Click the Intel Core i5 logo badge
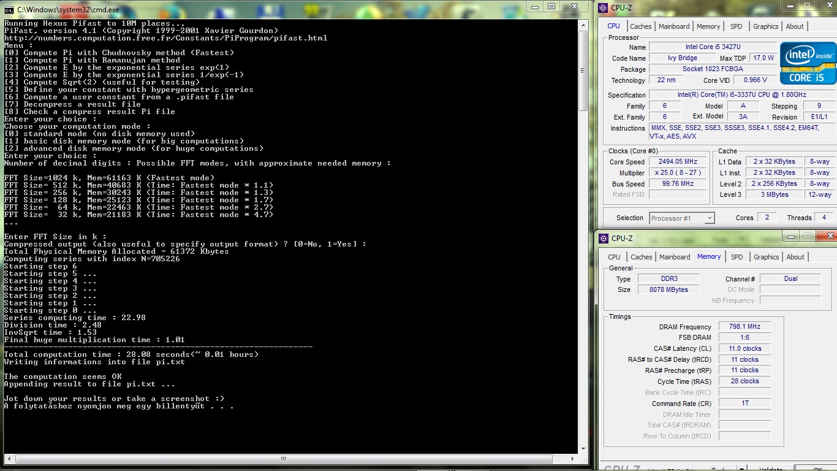 (808, 63)
